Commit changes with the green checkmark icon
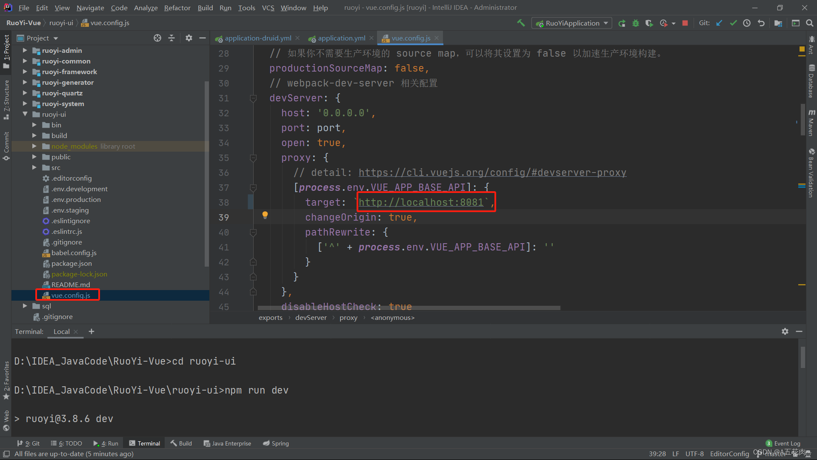 point(733,23)
